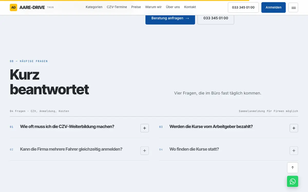The width and height of the screenshot is (308, 192).
Task: Go to Kontakt nav link
Action: [x=190, y=7]
